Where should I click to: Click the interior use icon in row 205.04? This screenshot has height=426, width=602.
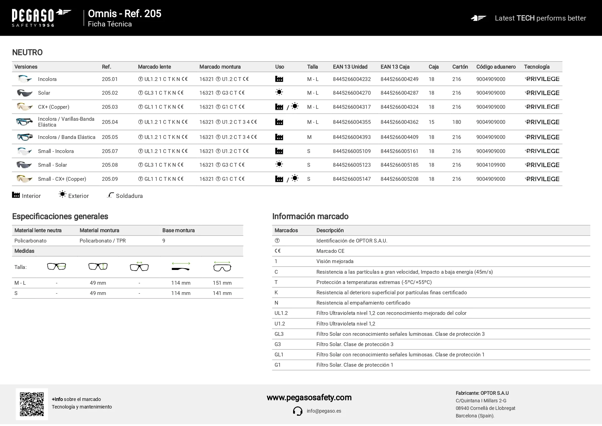pyautogui.click(x=279, y=122)
